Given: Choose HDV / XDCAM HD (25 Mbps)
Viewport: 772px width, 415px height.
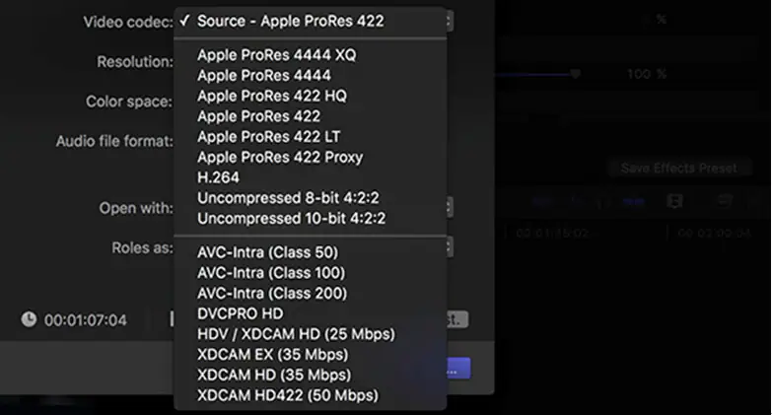Looking at the screenshot, I should click(x=296, y=334).
